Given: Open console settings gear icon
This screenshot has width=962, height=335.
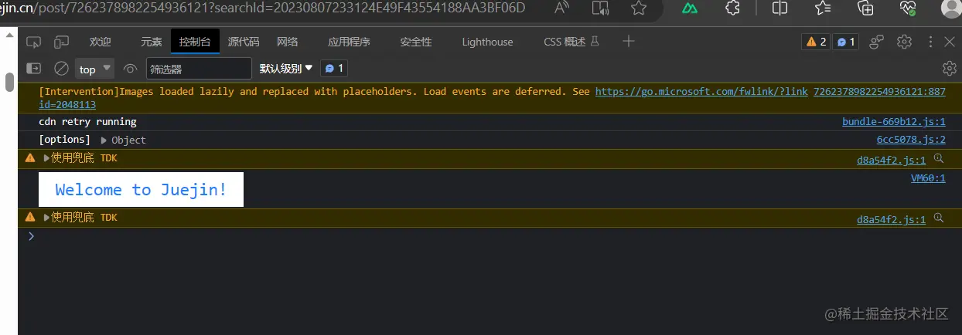Looking at the screenshot, I should 950,69.
